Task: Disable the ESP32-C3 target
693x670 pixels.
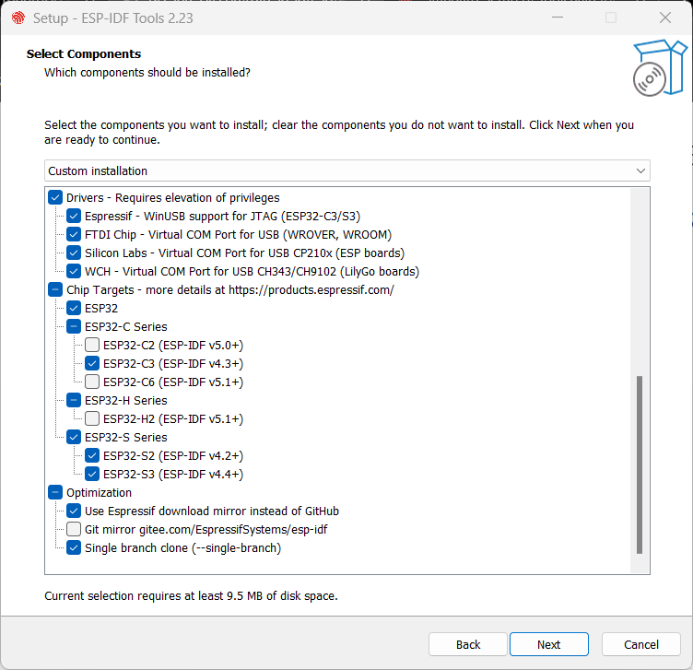Action: tap(92, 363)
